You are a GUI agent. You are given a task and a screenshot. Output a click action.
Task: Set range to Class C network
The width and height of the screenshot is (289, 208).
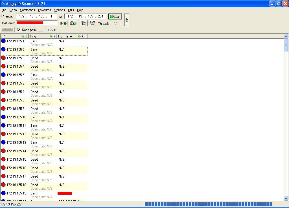click(92, 23)
